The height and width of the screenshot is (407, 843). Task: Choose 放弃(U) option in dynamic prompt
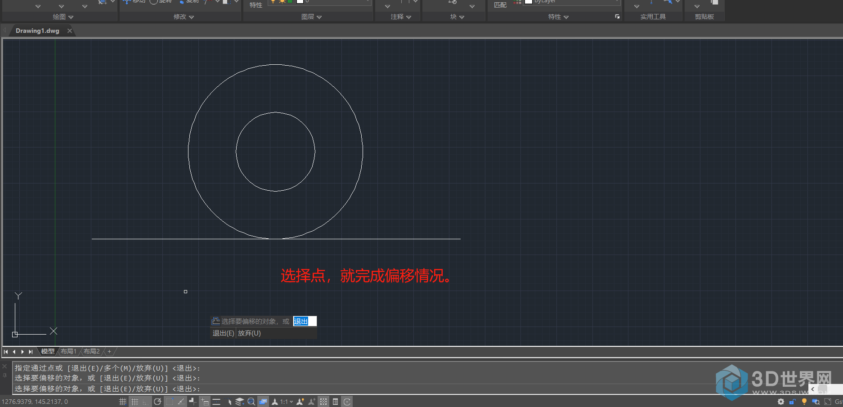(x=249, y=333)
